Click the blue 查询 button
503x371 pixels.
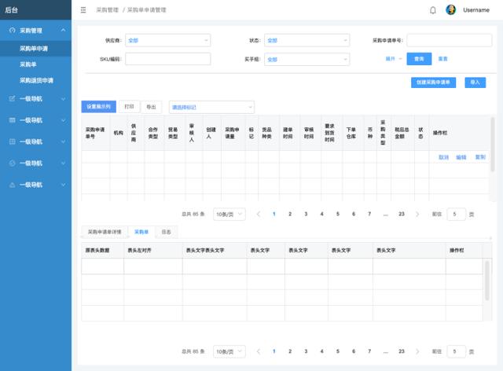[x=419, y=59]
